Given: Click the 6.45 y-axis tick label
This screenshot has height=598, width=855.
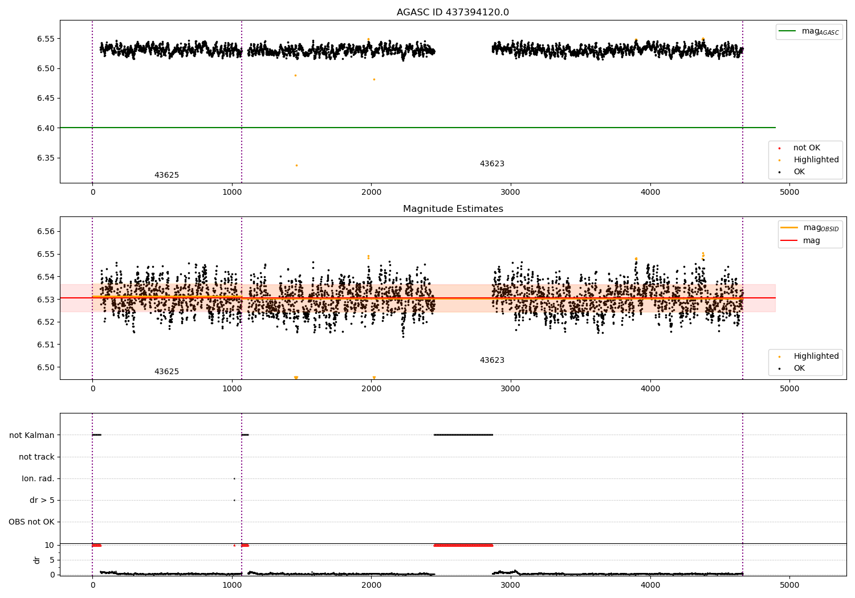Looking at the screenshot, I should [x=46, y=99].
